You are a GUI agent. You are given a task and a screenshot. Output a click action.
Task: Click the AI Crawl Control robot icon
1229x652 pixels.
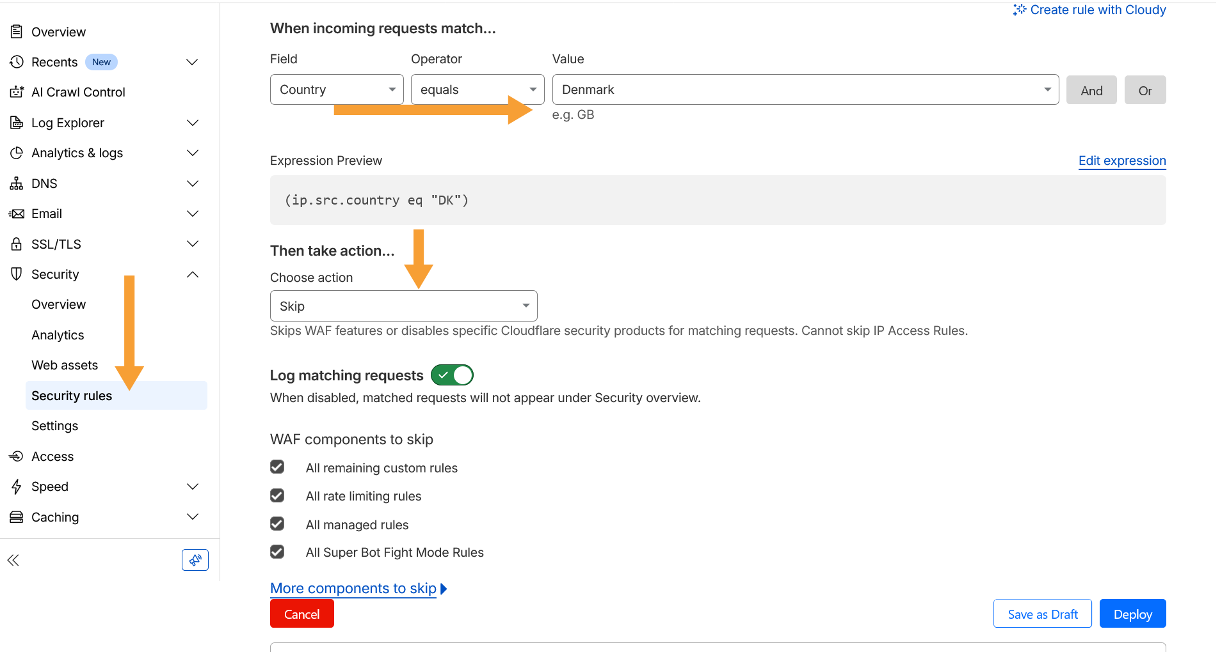click(x=17, y=92)
